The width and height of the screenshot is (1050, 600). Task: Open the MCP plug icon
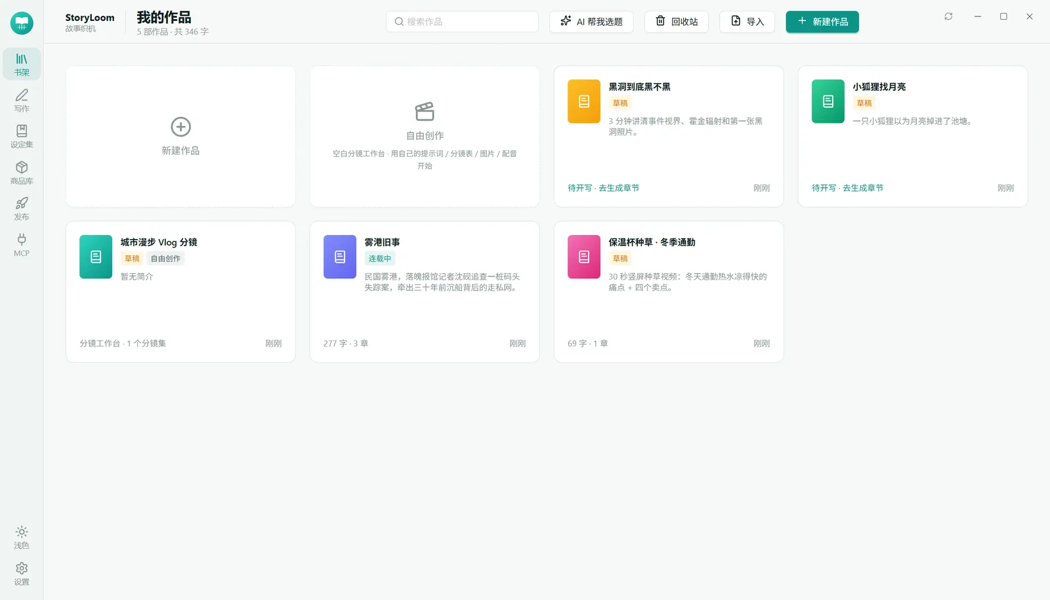click(22, 245)
